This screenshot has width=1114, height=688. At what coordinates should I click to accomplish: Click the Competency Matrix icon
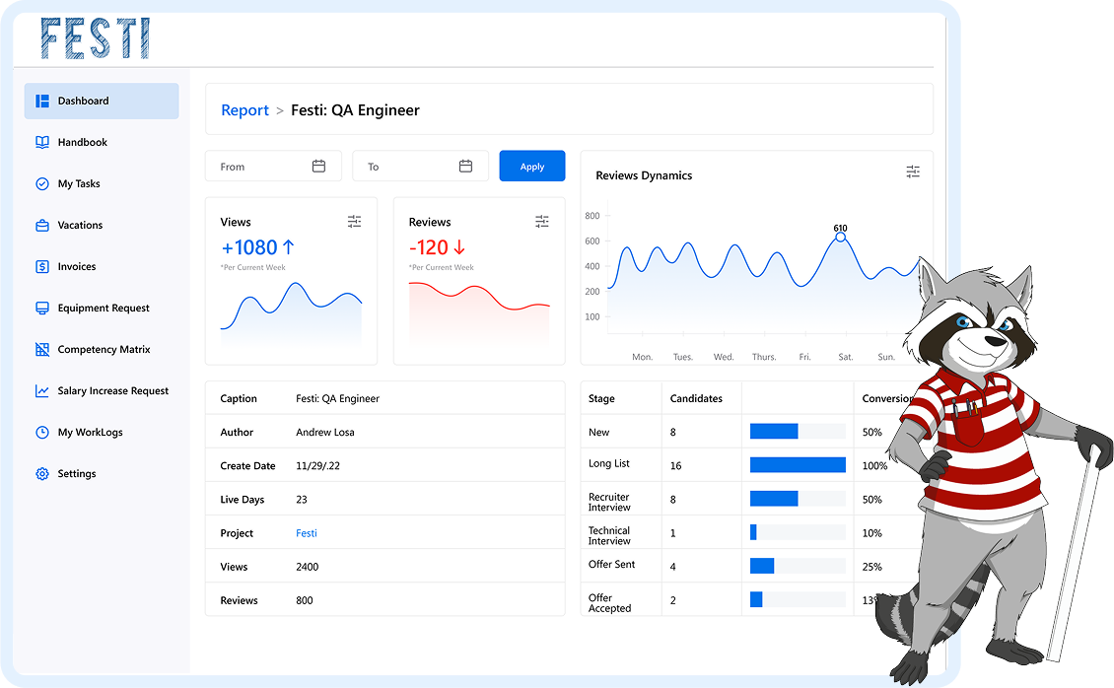click(x=42, y=350)
